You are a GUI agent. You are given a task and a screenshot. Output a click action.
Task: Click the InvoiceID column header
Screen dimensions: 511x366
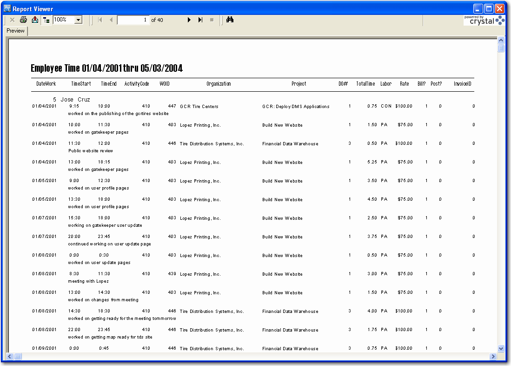coord(463,84)
